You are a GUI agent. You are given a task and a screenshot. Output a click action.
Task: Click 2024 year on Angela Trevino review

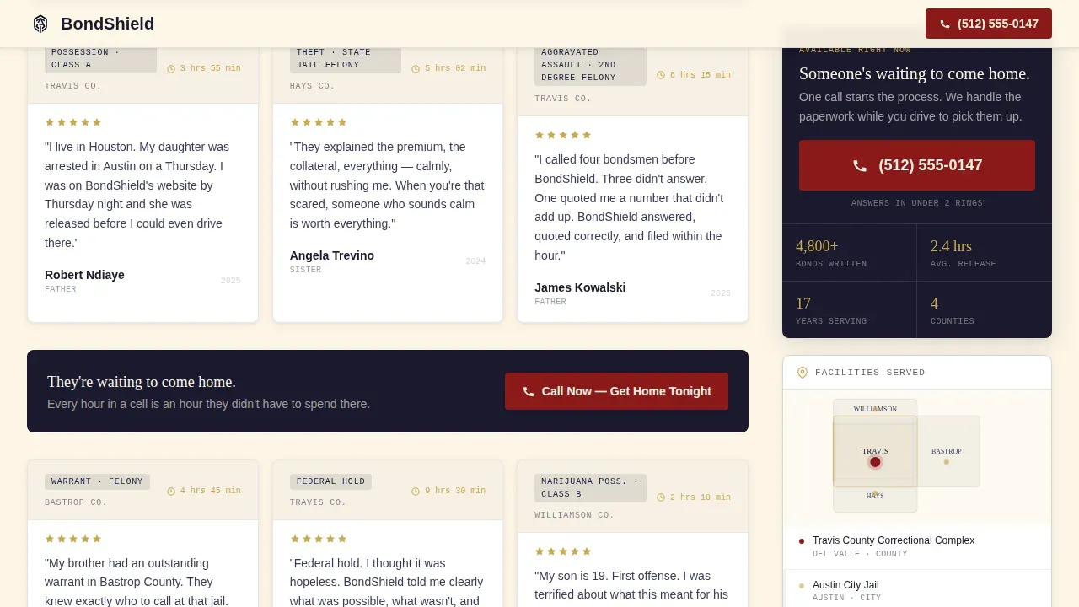(x=475, y=261)
